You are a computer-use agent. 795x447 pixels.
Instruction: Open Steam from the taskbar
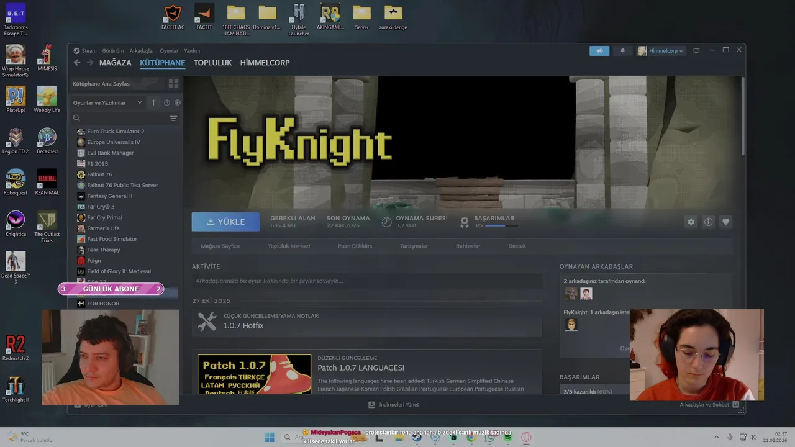417,438
